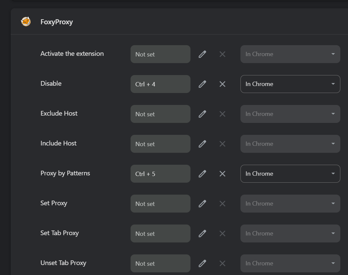Click the Ctrl + 5 shortcut field
348x275 pixels.
click(x=160, y=174)
